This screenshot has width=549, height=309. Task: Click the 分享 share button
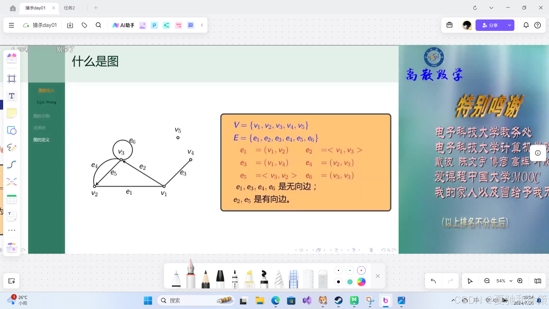pos(490,25)
